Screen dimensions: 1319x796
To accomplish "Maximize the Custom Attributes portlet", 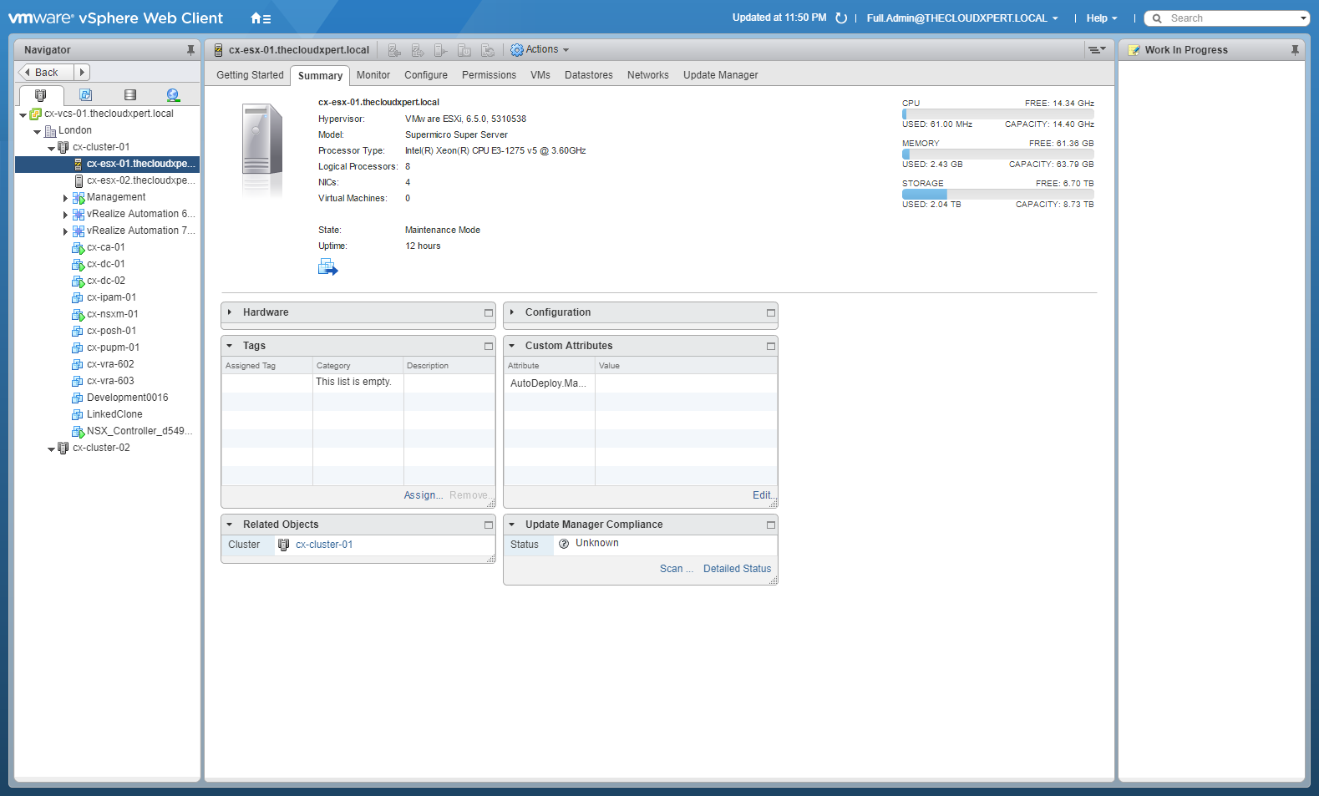I will point(771,347).
